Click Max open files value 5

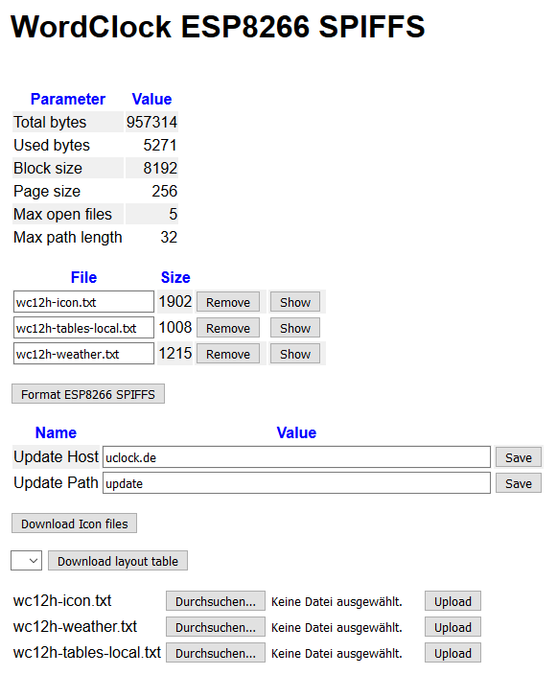[173, 214]
